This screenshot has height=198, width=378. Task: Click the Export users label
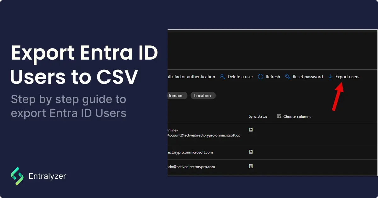347,77
